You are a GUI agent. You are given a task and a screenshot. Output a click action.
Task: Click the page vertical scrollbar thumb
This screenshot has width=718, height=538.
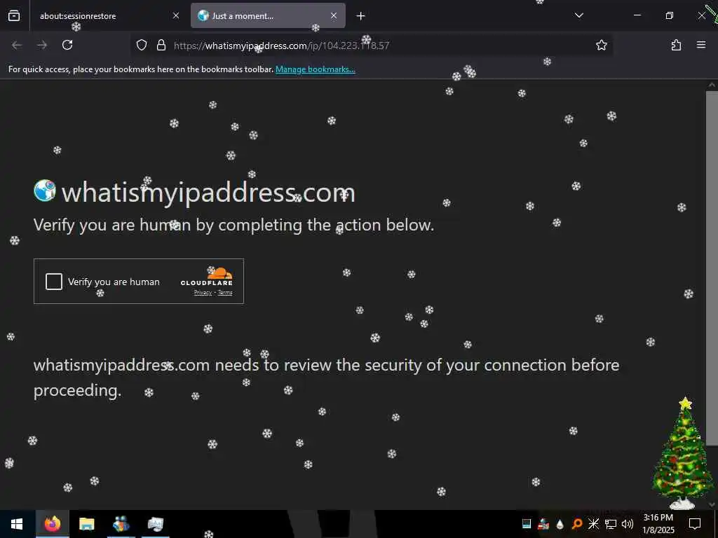click(712, 268)
